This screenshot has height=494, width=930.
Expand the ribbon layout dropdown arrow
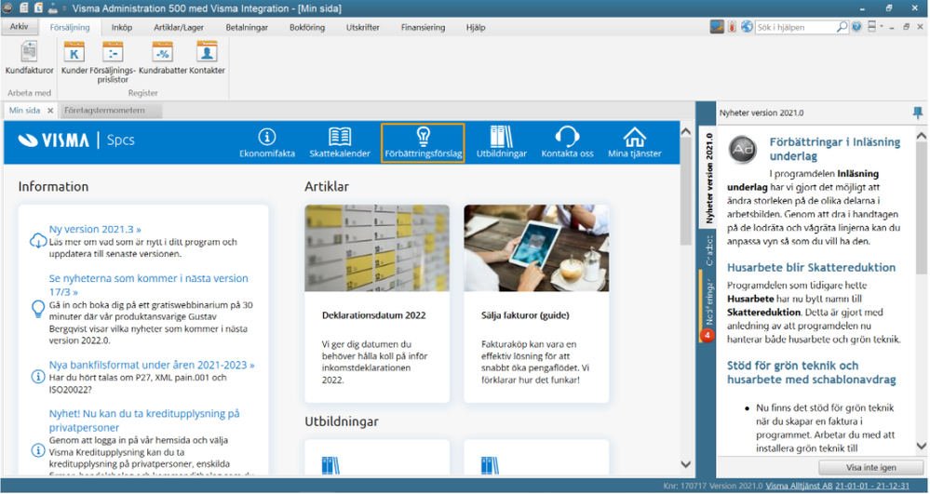click(x=882, y=27)
